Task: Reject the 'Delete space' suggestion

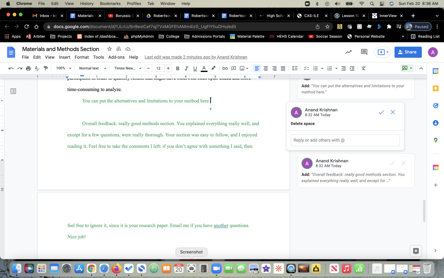Action: (x=393, y=112)
